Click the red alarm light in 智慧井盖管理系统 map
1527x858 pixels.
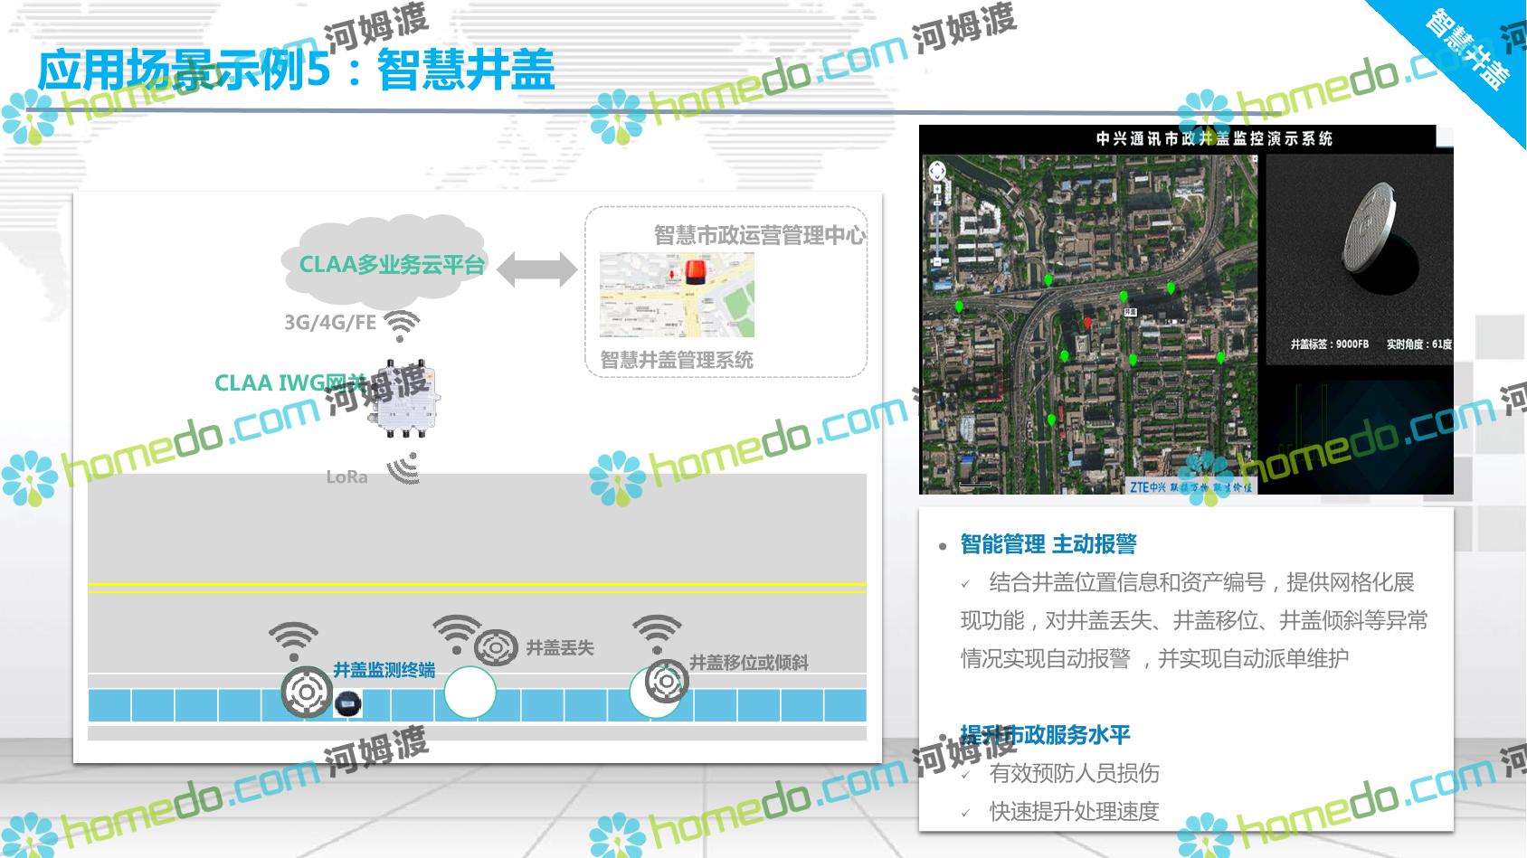(695, 271)
